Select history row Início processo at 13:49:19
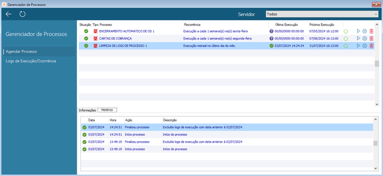This screenshot has height=176, width=383. (227, 149)
